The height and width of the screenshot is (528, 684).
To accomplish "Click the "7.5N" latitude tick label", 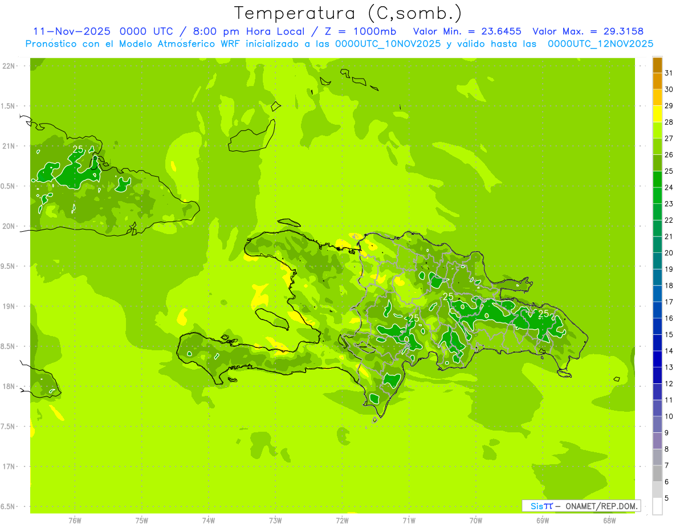I will [x=9, y=426].
